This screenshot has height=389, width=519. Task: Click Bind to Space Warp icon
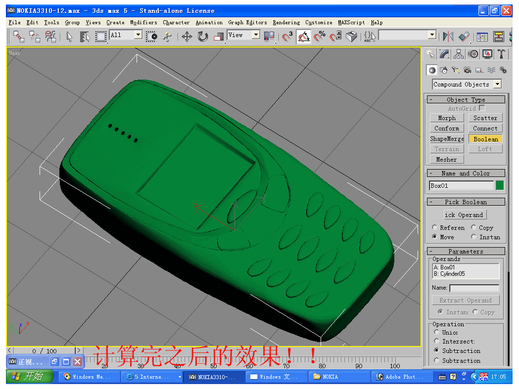[x=50, y=36]
